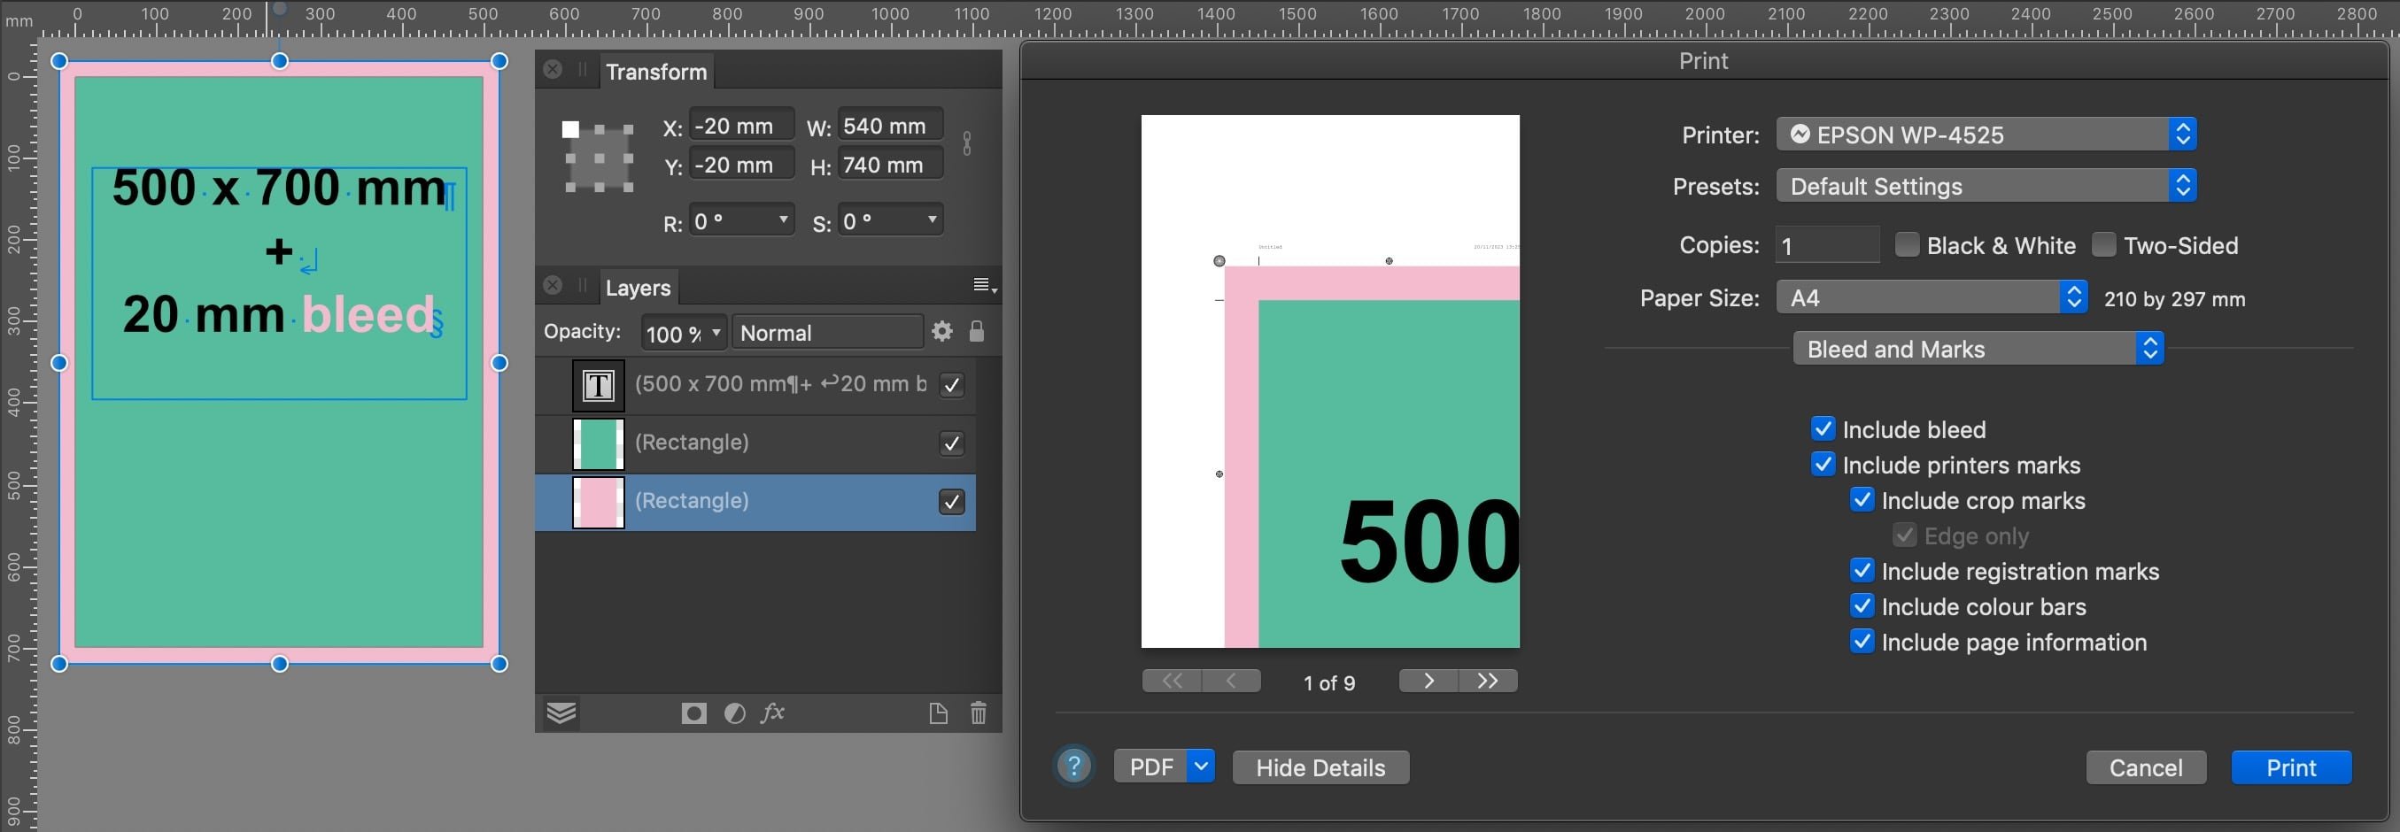This screenshot has width=2400, height=832.
Task: Open layer blend options gear icon
Action: pyautogui.click(x=942, y=331)
